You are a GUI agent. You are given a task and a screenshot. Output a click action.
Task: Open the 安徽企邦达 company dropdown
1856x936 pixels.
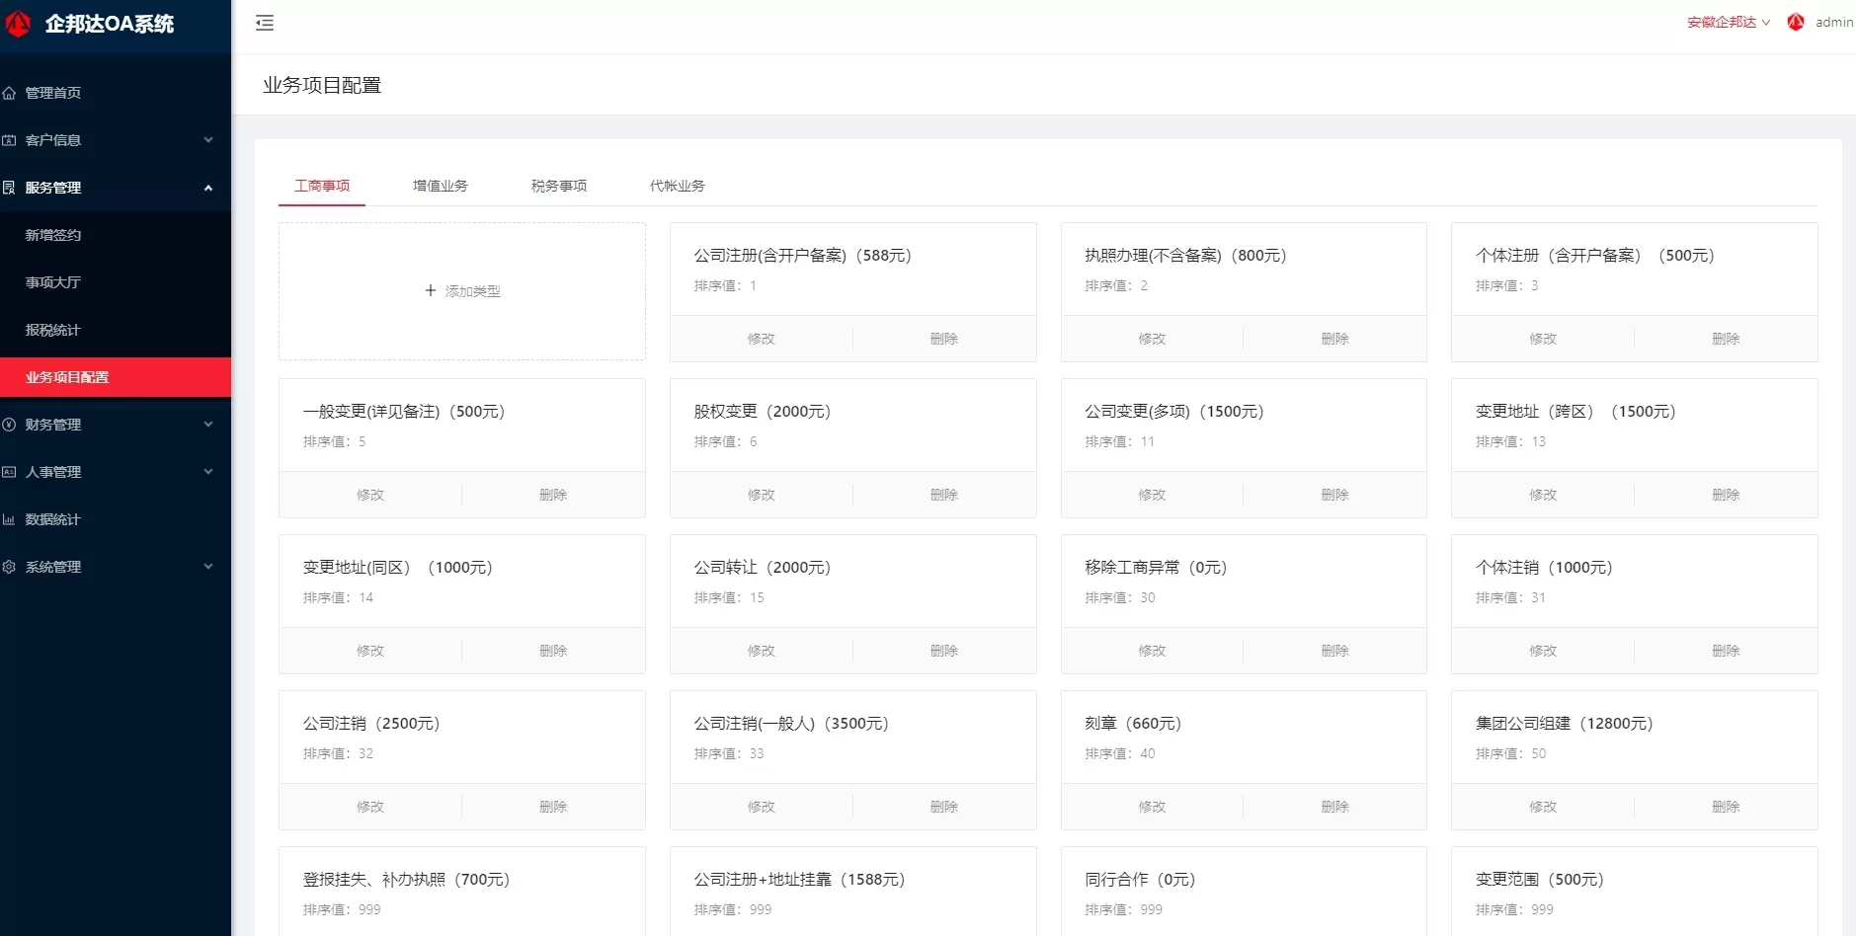(x=1728, y=22)
